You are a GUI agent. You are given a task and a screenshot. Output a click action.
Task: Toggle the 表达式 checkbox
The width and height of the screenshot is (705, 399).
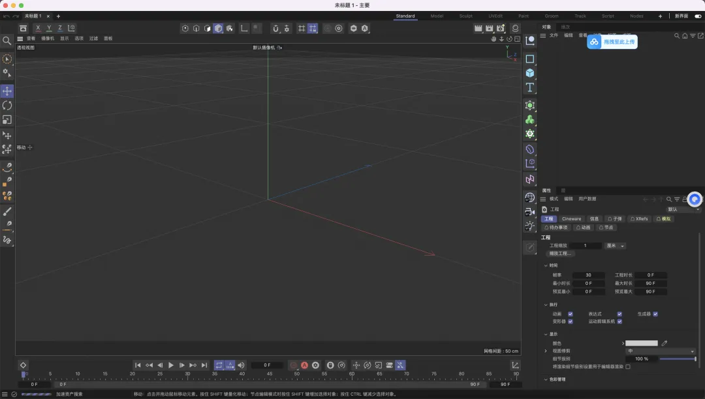tap(619, 314)
